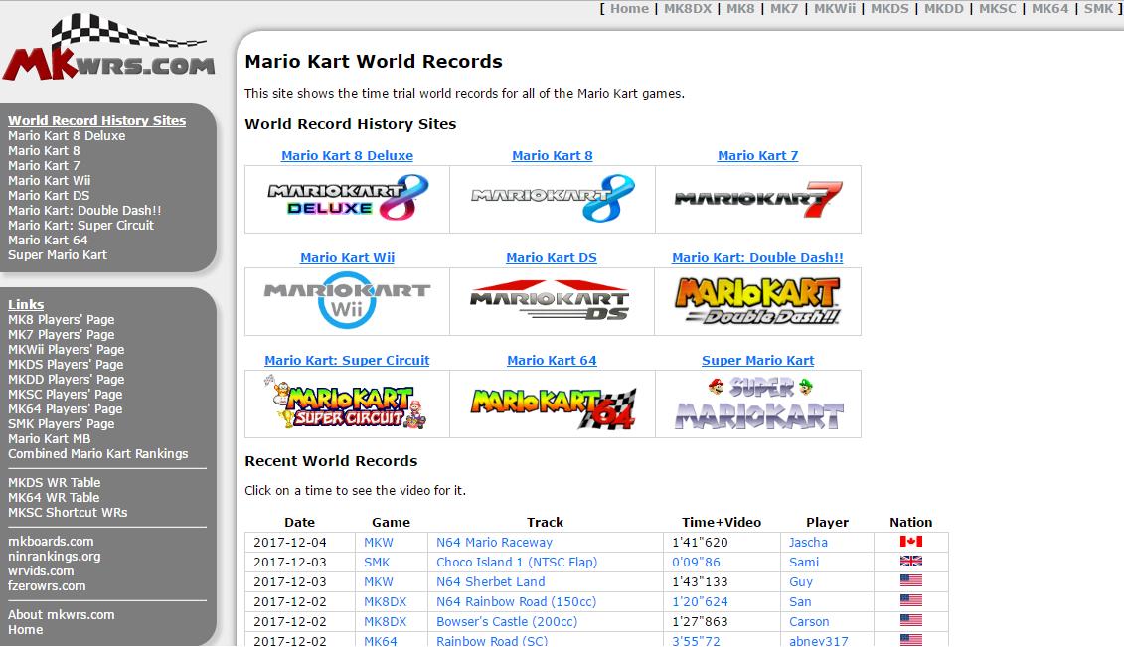Open MKSC in the top navigation
Image resolution: width=1124 pixels, height=647 pixels.
pos(998,9)
